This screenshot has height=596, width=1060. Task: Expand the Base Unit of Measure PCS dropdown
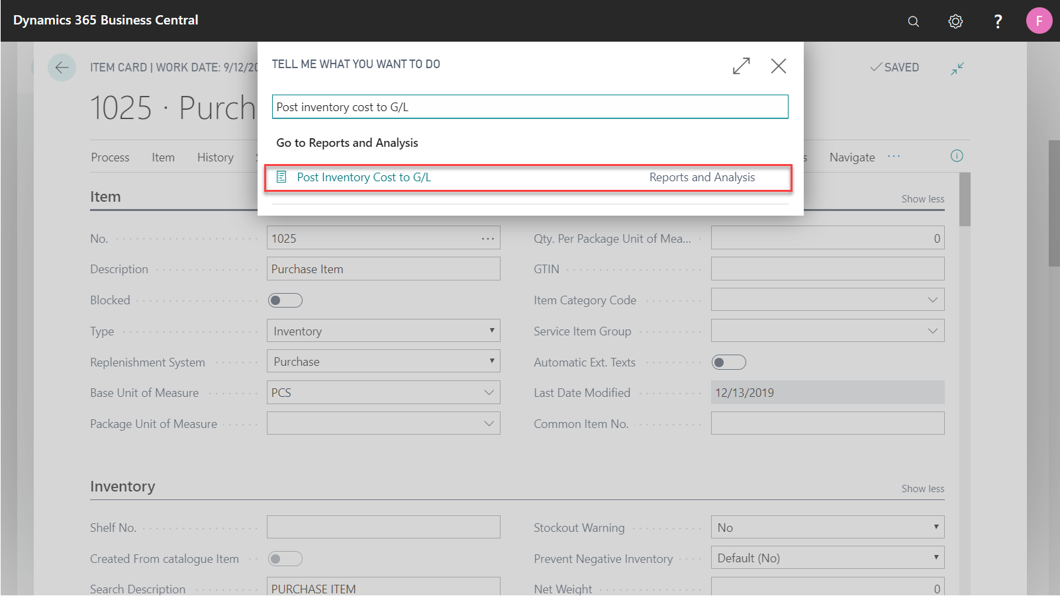[489, 392]
